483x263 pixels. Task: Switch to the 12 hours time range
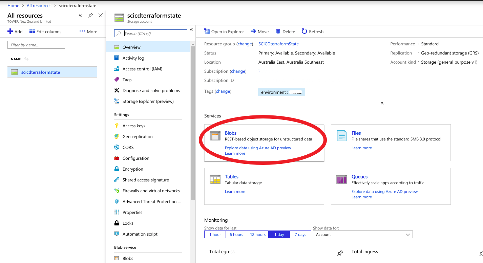tap(258, 235)
